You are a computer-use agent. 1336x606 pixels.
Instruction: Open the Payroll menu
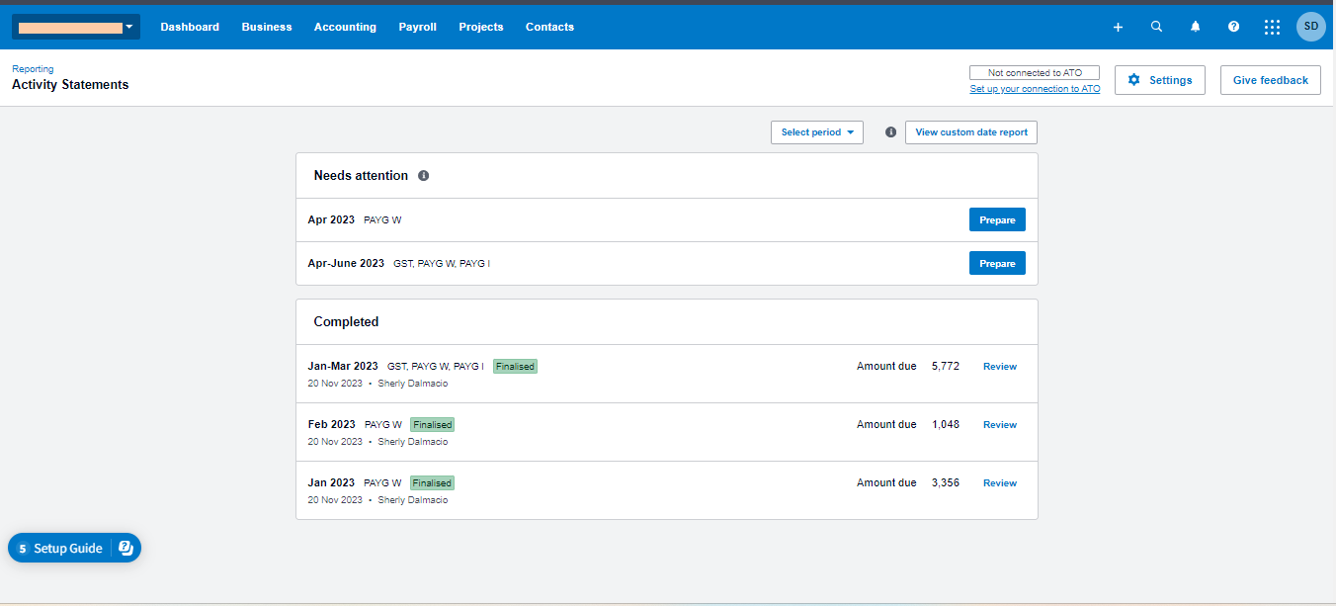click(x=417, y=27)
